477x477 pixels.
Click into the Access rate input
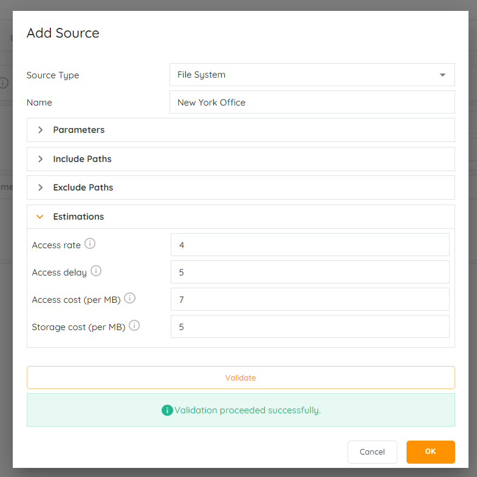(310, 245)
